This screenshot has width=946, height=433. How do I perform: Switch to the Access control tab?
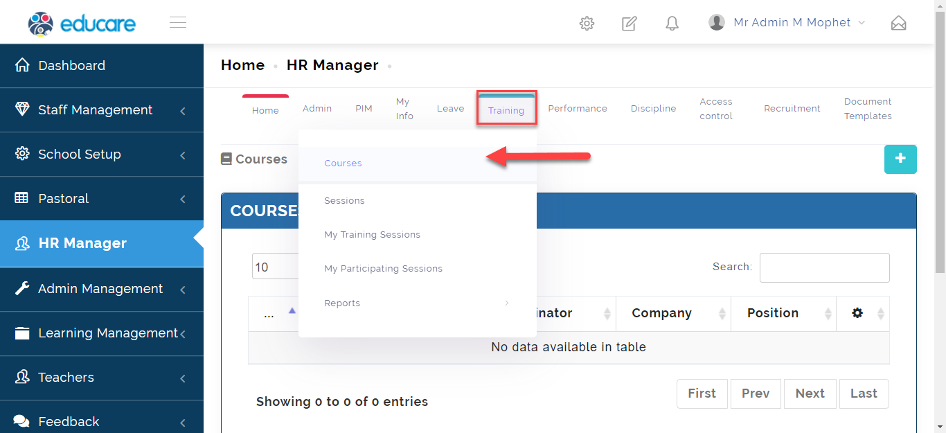(x=716, y=109)
